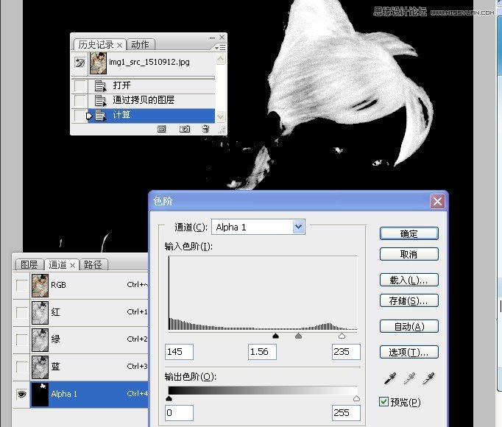This screenshot has width=502, height=427.
Task: Select the img1_src_1510912.jpg snapshot thumbnail
Action: pos(98,63)
